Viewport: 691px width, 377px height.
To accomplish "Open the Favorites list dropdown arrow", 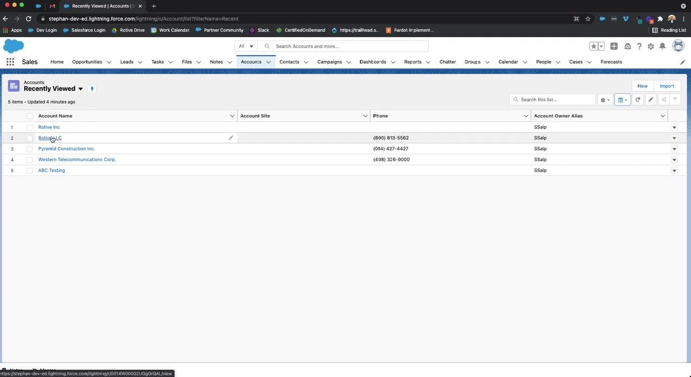I will 601,46.
